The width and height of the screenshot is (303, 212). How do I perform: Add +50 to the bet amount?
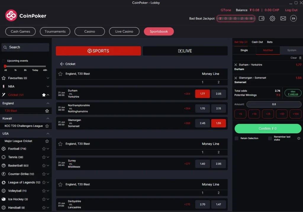(x=282, y=114)
